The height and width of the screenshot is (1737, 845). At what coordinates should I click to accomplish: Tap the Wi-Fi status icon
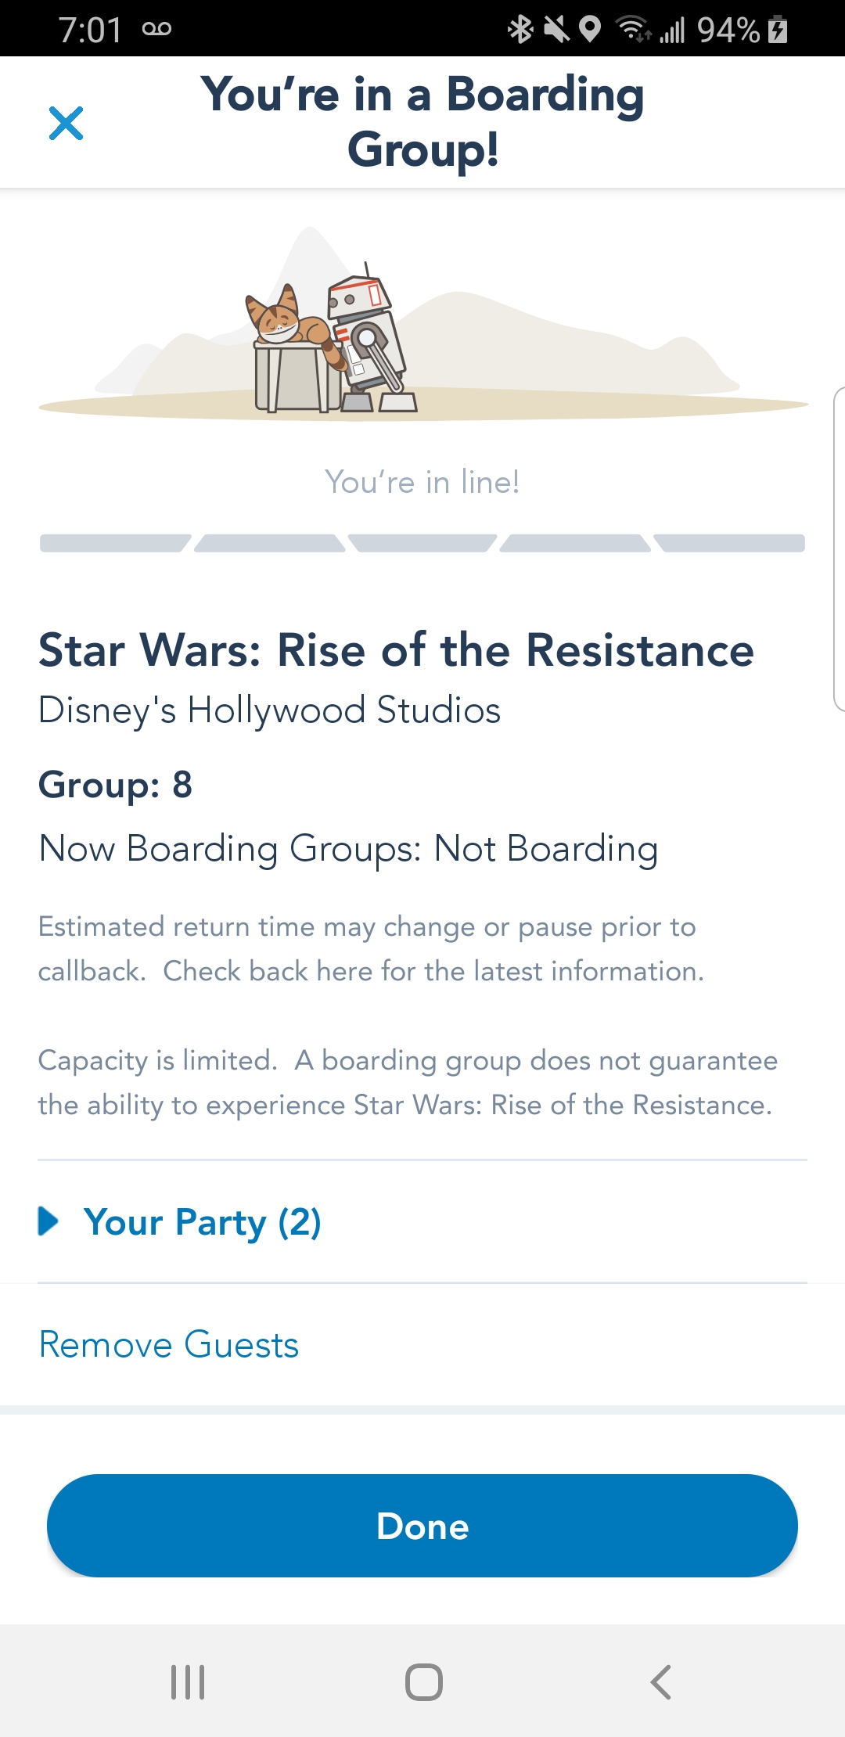(x=632, y=30)
